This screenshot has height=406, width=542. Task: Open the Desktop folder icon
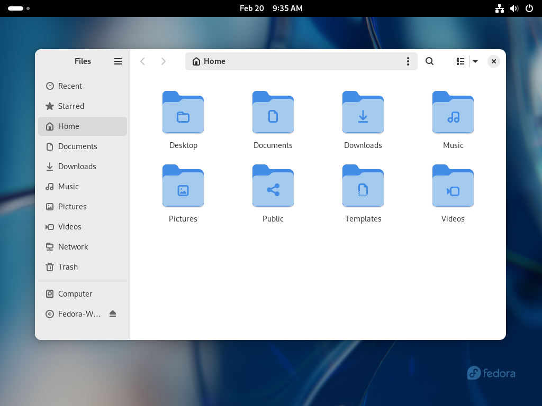[183, 112]
